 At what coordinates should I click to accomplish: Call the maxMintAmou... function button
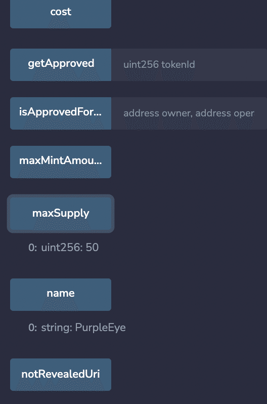pyautogui.click(x=61, y=162)
